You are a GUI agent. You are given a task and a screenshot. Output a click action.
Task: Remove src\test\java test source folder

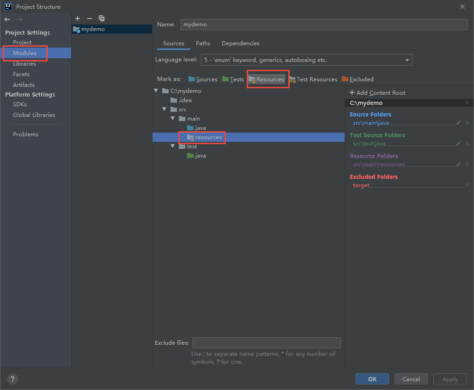468,144
